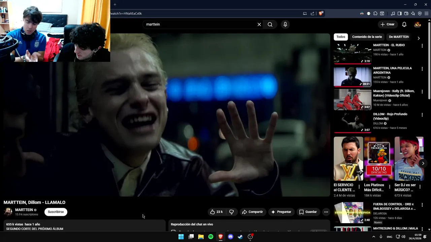Open Discord from the taskbar

(x=230, y=237)
